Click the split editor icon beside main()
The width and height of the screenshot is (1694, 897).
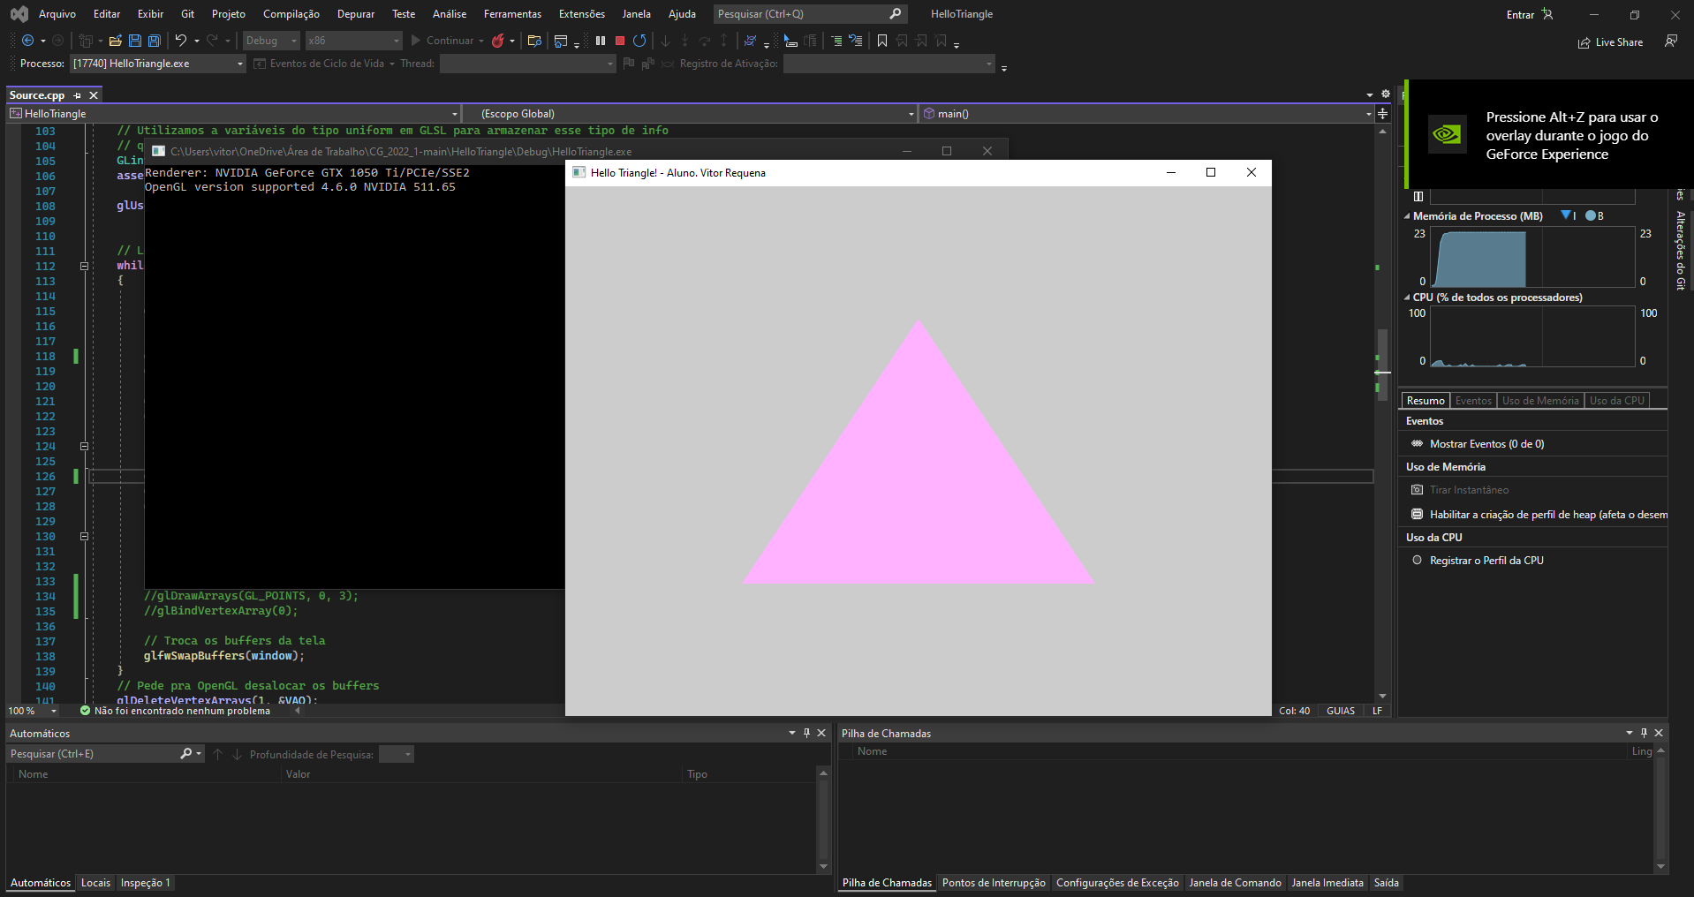click(1383, 113)
